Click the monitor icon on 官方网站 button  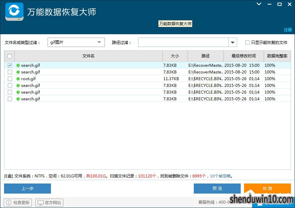(40, 203)
